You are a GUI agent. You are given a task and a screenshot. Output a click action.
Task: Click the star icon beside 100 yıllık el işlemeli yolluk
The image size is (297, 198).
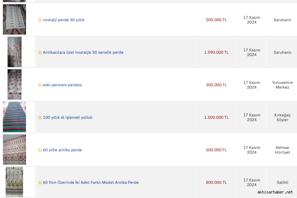(x=40, y=117)
